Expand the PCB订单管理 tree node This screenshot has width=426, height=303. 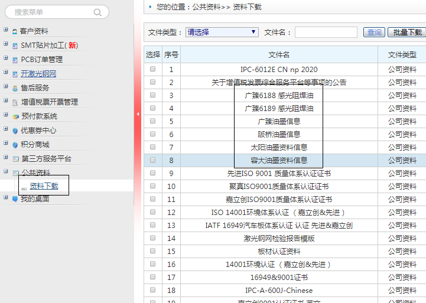(5, 58)
